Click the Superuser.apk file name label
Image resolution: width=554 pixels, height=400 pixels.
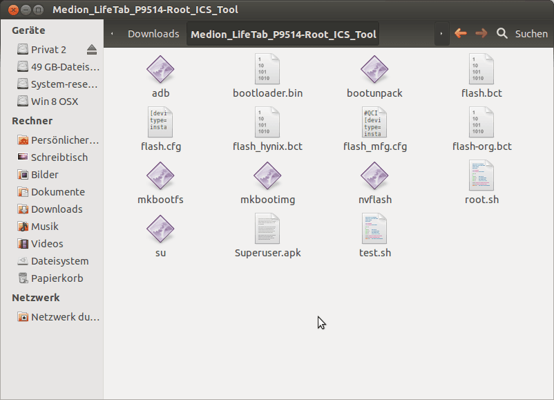(267, 253)
